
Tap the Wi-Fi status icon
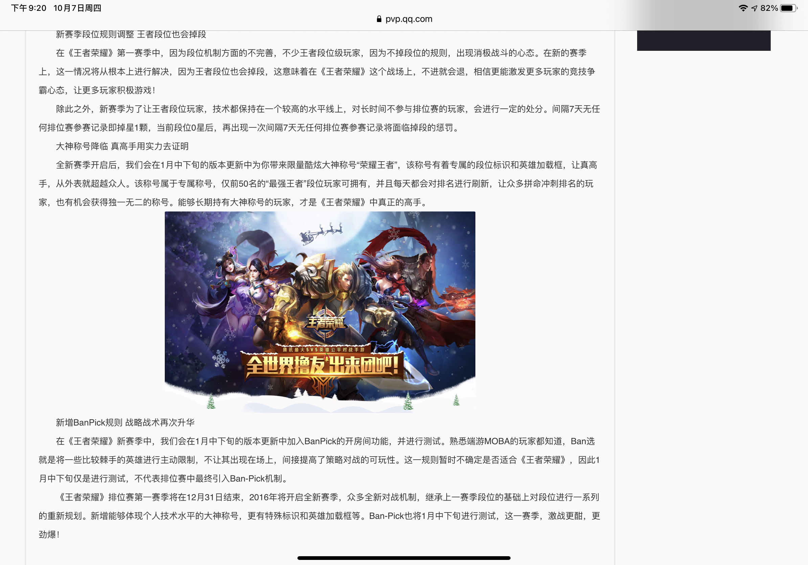pos(743,8)
